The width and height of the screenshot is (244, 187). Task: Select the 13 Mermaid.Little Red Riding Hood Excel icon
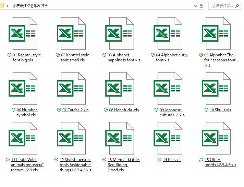pyautogui.click(x=120, y=138)
